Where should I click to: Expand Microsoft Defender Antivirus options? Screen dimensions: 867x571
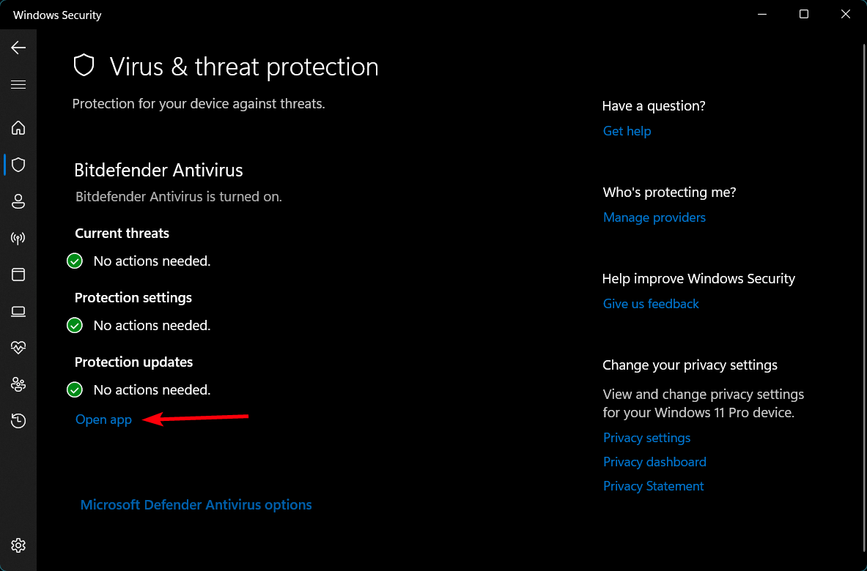click(196, 504)
